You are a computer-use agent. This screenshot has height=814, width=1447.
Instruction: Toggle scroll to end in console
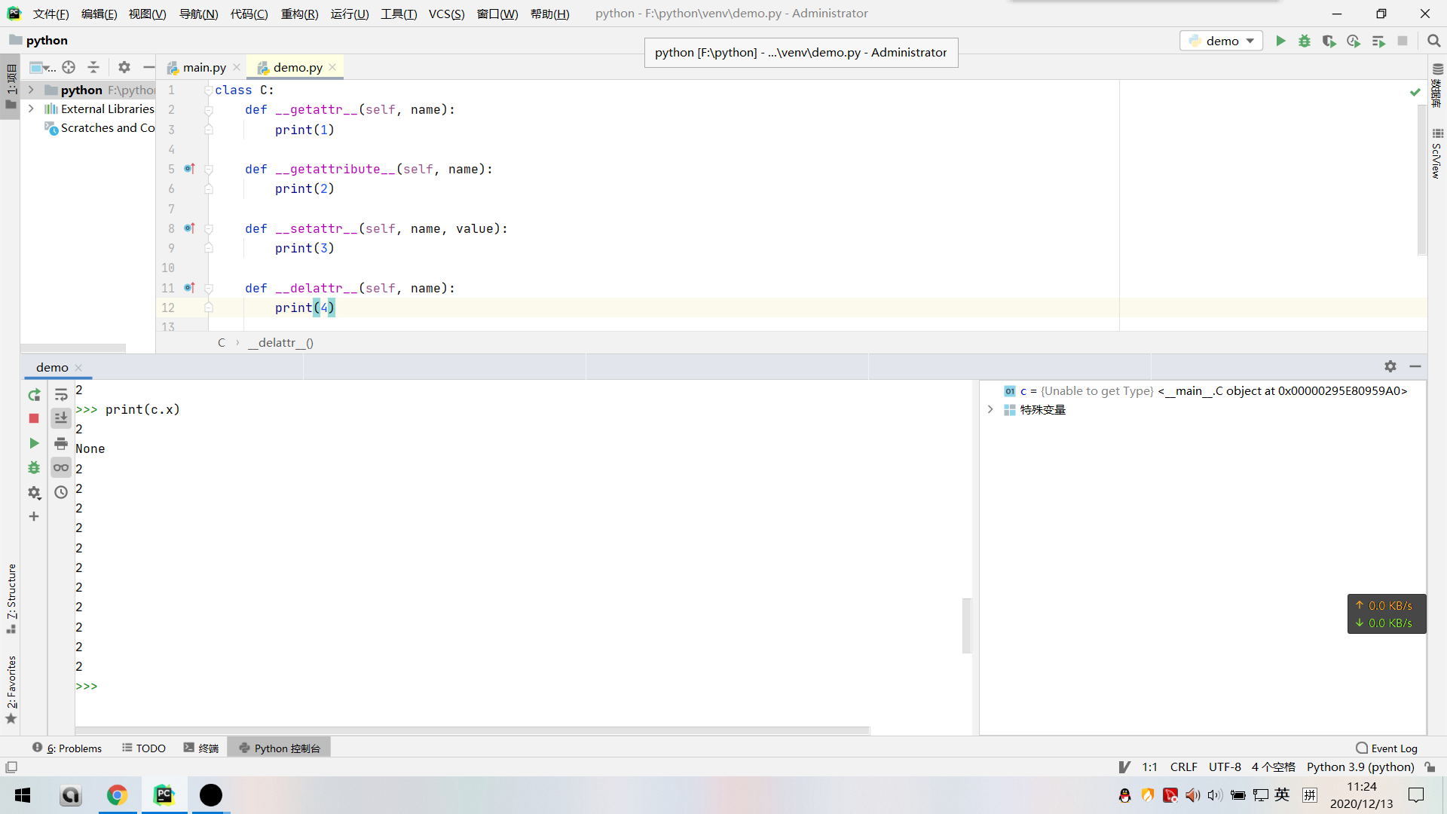(x=61, y=418)
